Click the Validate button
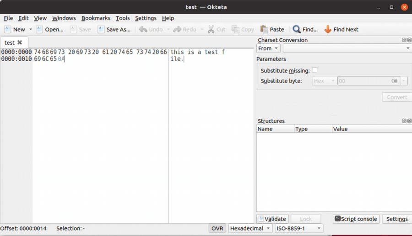412x236 pixels. coord(272,219)
